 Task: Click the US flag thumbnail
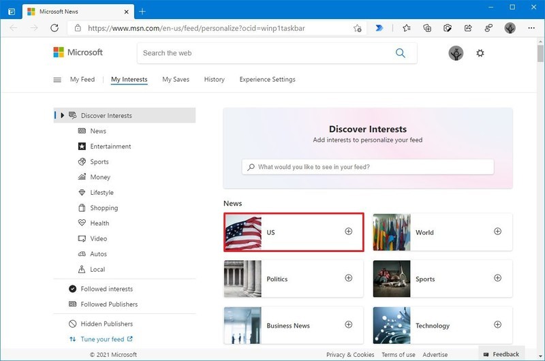[x=243, y=232]
